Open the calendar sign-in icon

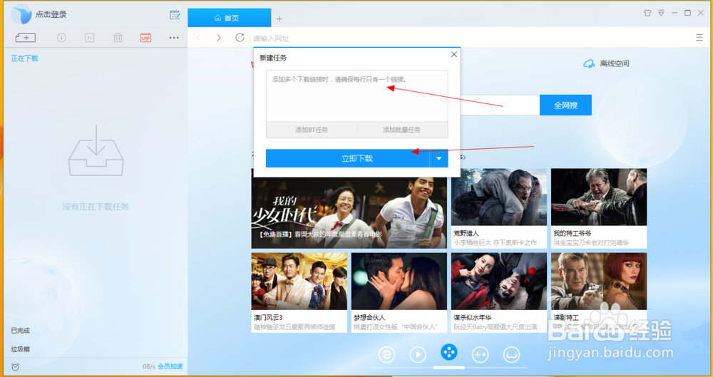pos(175,14)
